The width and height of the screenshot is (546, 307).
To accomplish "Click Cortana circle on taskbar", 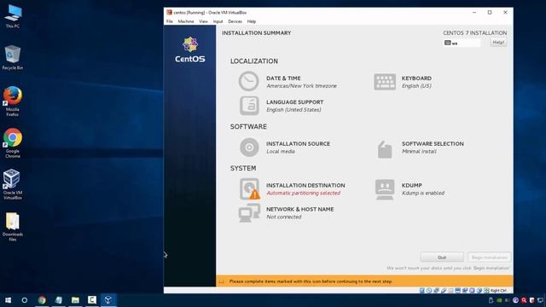I will click(x=25, y=300).
